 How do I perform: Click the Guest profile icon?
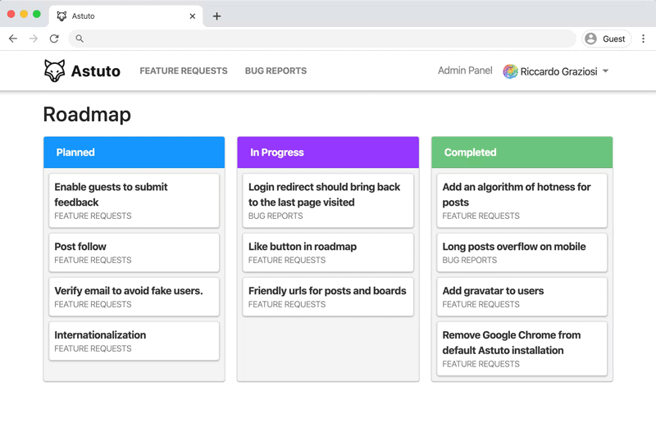coord(590,39)
